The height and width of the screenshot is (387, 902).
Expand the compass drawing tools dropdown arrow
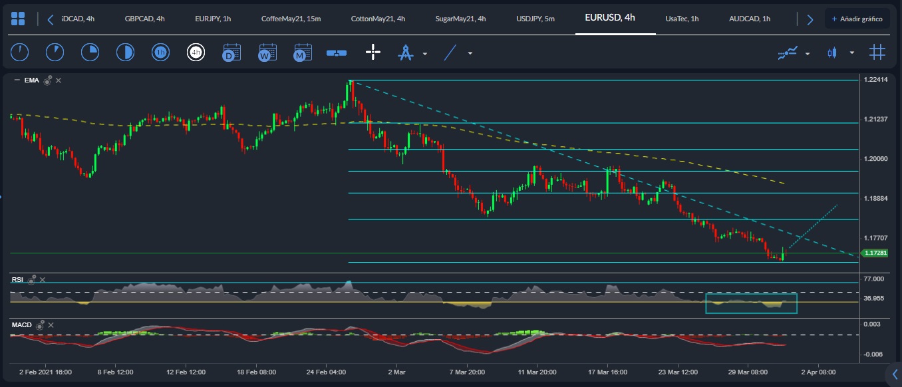pyautogui.click(x=425, y=53)
